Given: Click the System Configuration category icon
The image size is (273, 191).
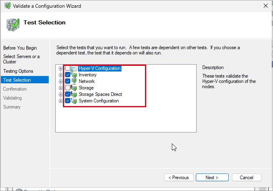Looking at the screenshot, I should (x=74, y=101).
